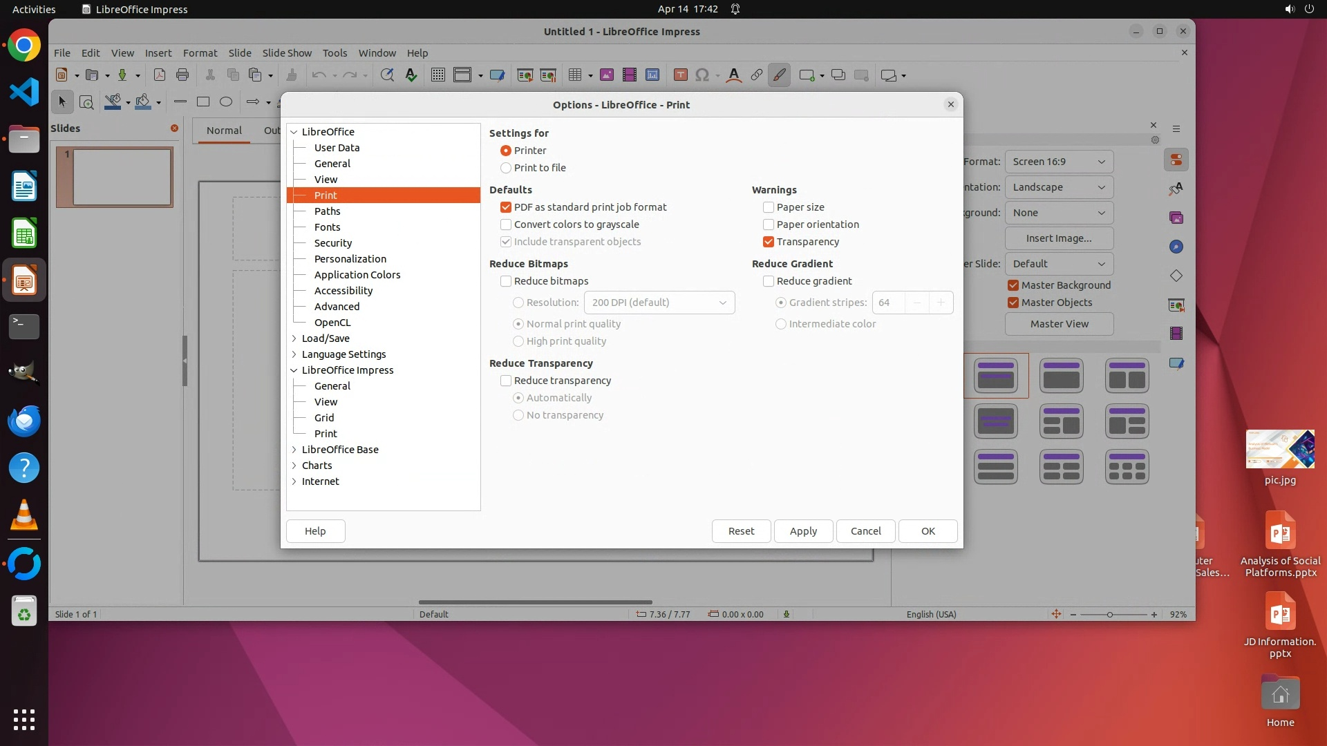Screen dimensions: 1327x746
Task: Select the Rectangle drawing tool
Action: (x=203, y=102)
